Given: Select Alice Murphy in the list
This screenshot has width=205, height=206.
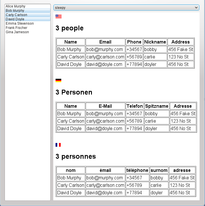Looking at the screenshot, I should coord(15,6).
